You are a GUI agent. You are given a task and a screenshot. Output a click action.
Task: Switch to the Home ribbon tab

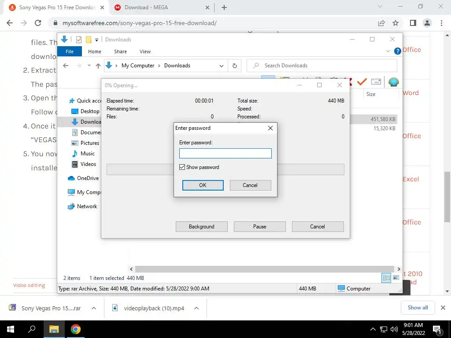pos(95,51)
